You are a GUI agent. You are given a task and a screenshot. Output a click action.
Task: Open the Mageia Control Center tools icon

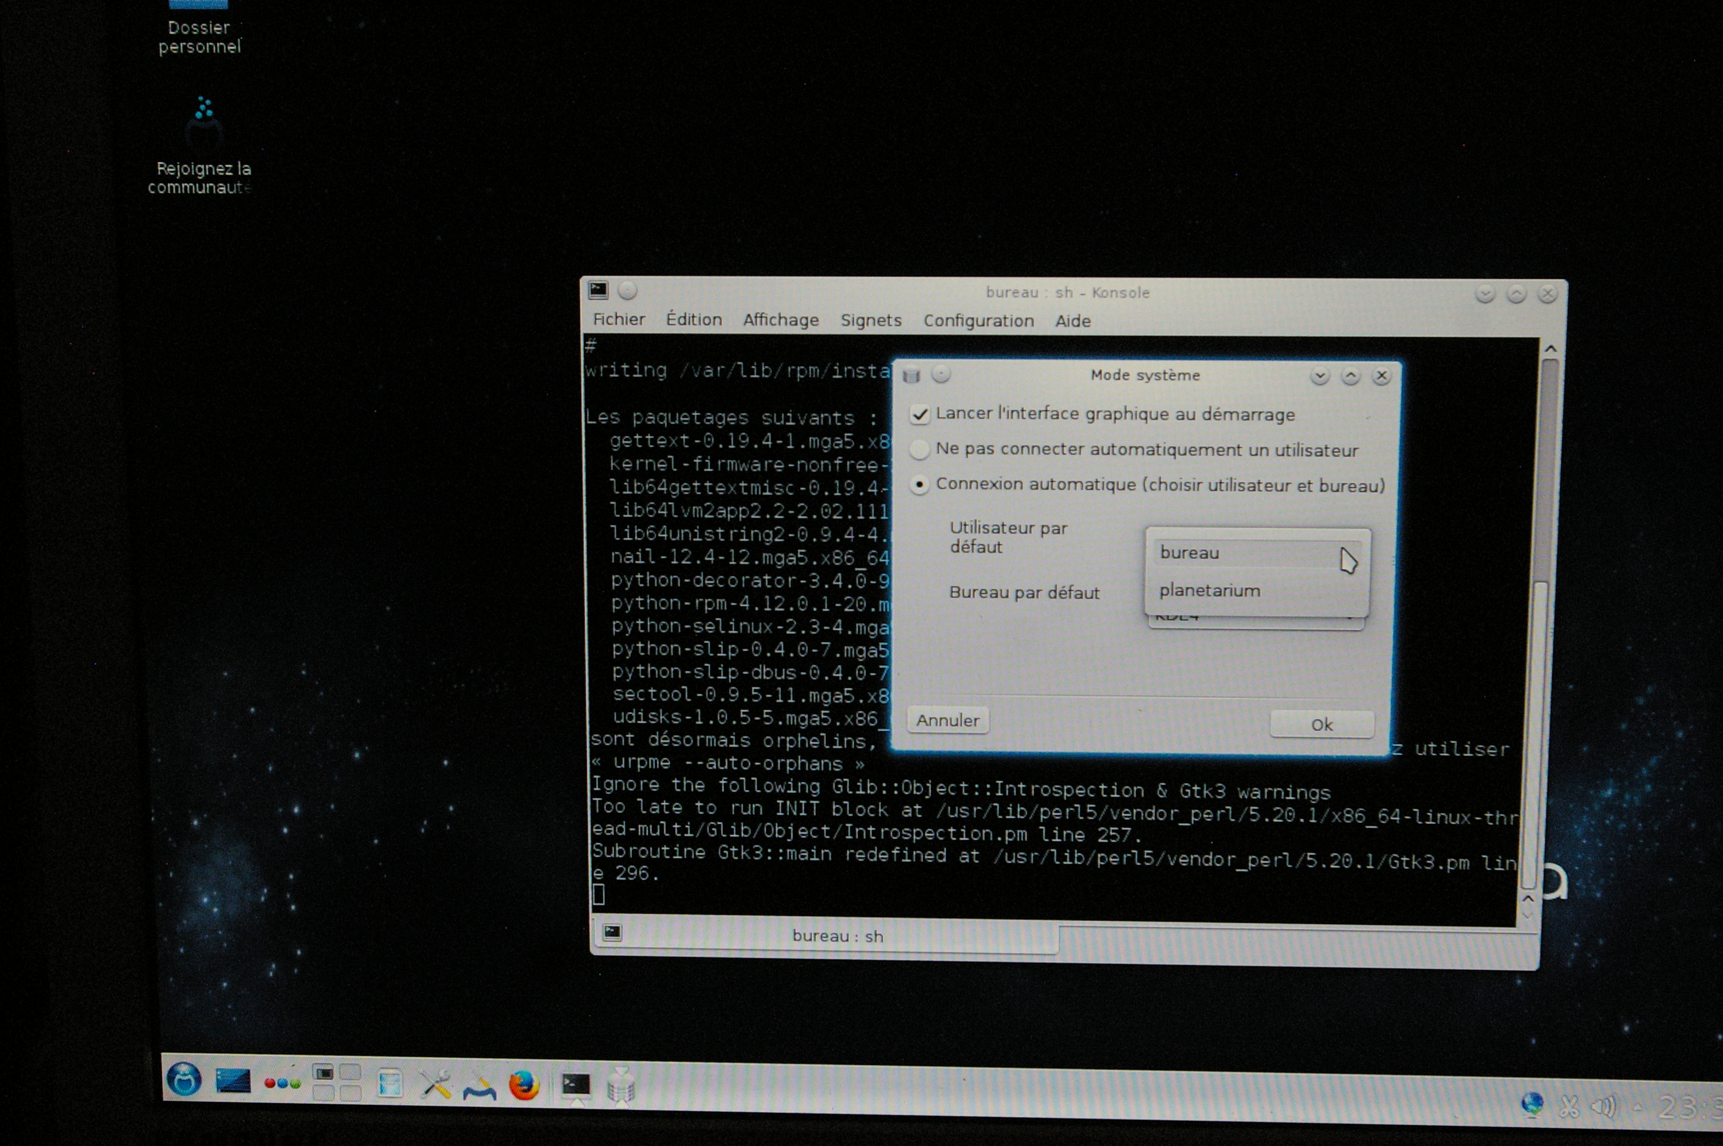tap(436, 1085)
